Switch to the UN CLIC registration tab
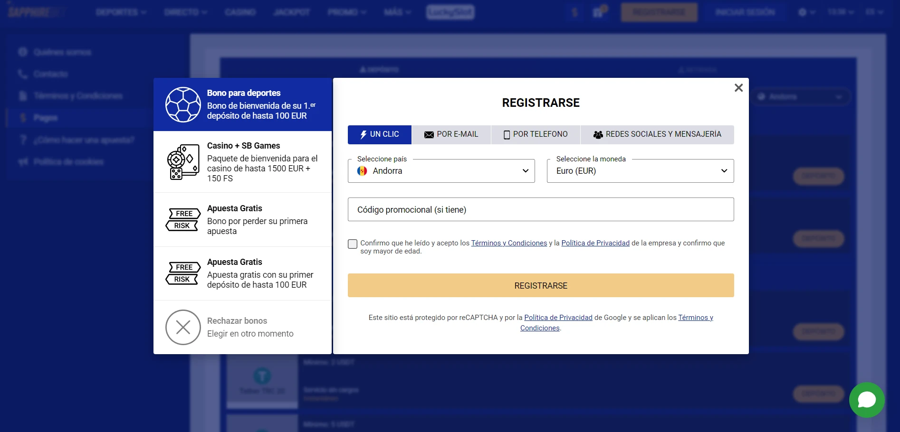 click(380, 134)
